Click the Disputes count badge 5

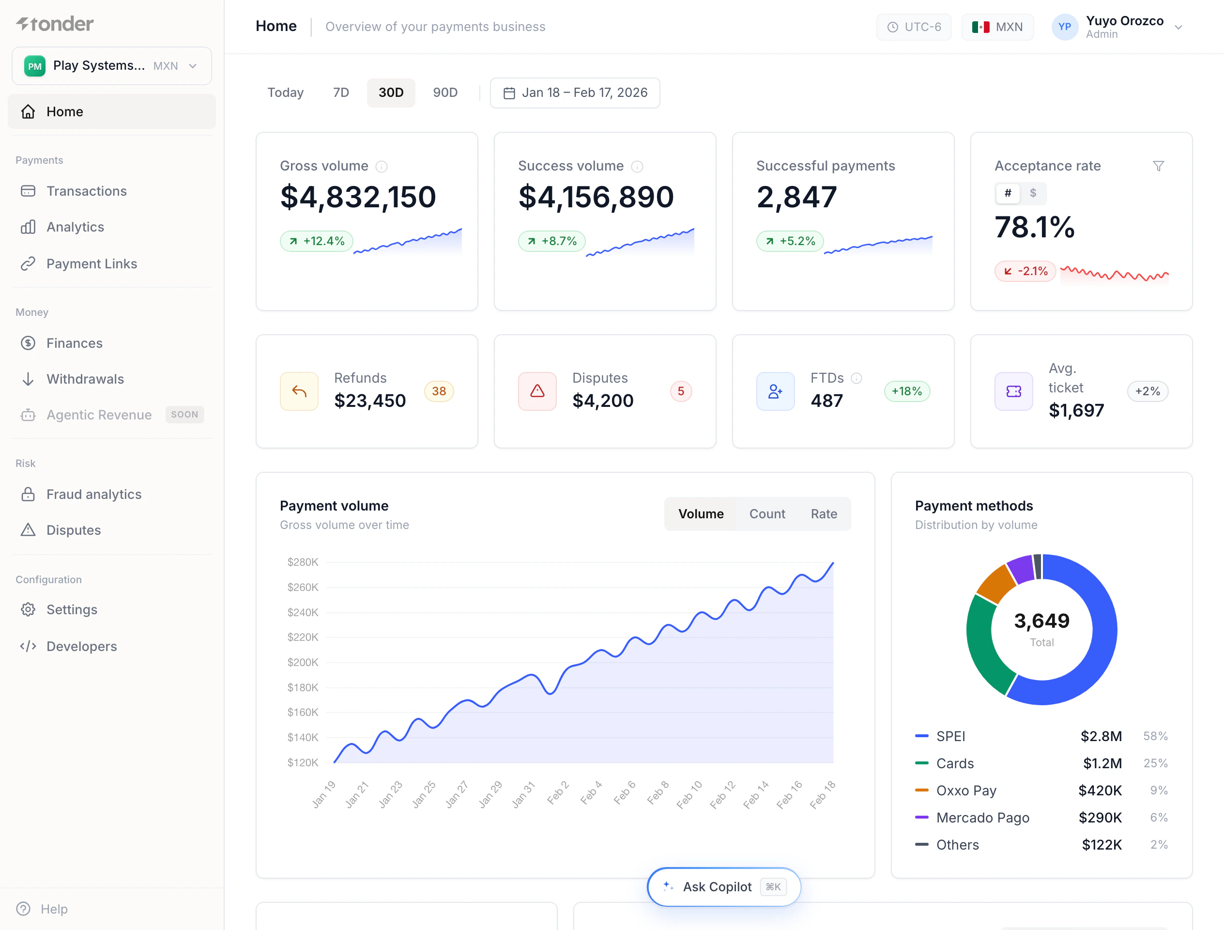pyautogui.click(x=681, y=391)
